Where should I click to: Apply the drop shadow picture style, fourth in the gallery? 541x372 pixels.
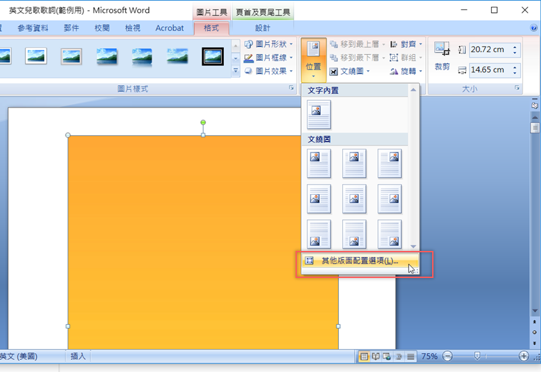point(107,56)
